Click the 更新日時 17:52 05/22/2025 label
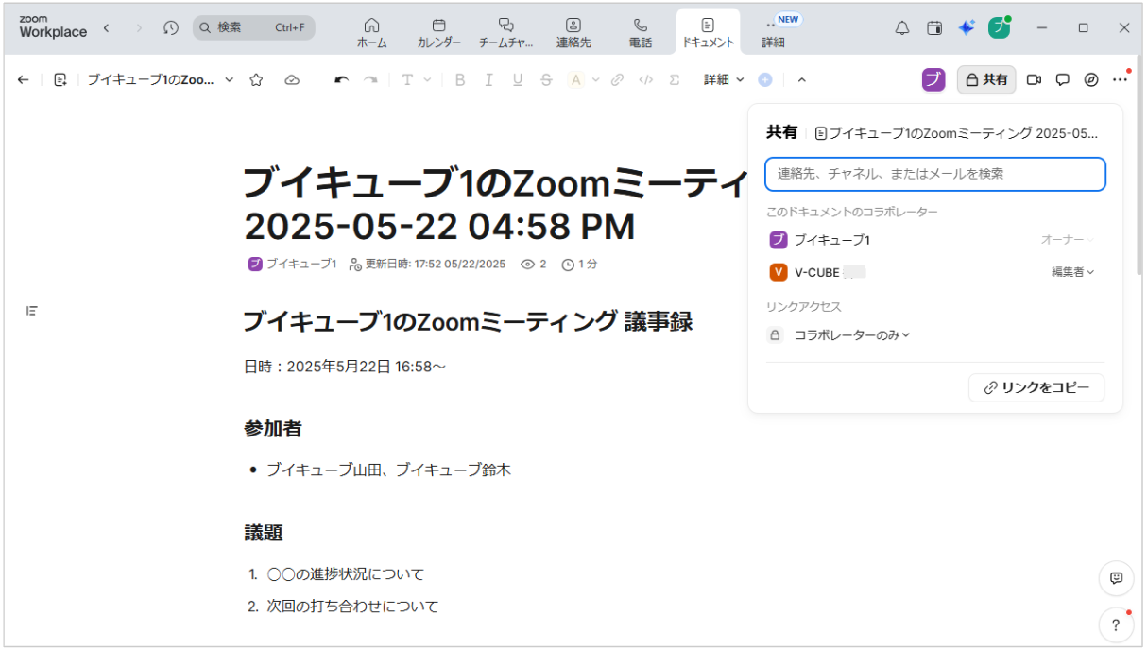 tap(427, 264)
